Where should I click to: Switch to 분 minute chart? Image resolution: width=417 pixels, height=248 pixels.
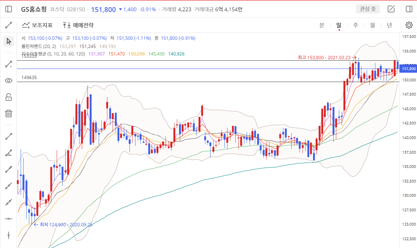(x=322, y=25)
